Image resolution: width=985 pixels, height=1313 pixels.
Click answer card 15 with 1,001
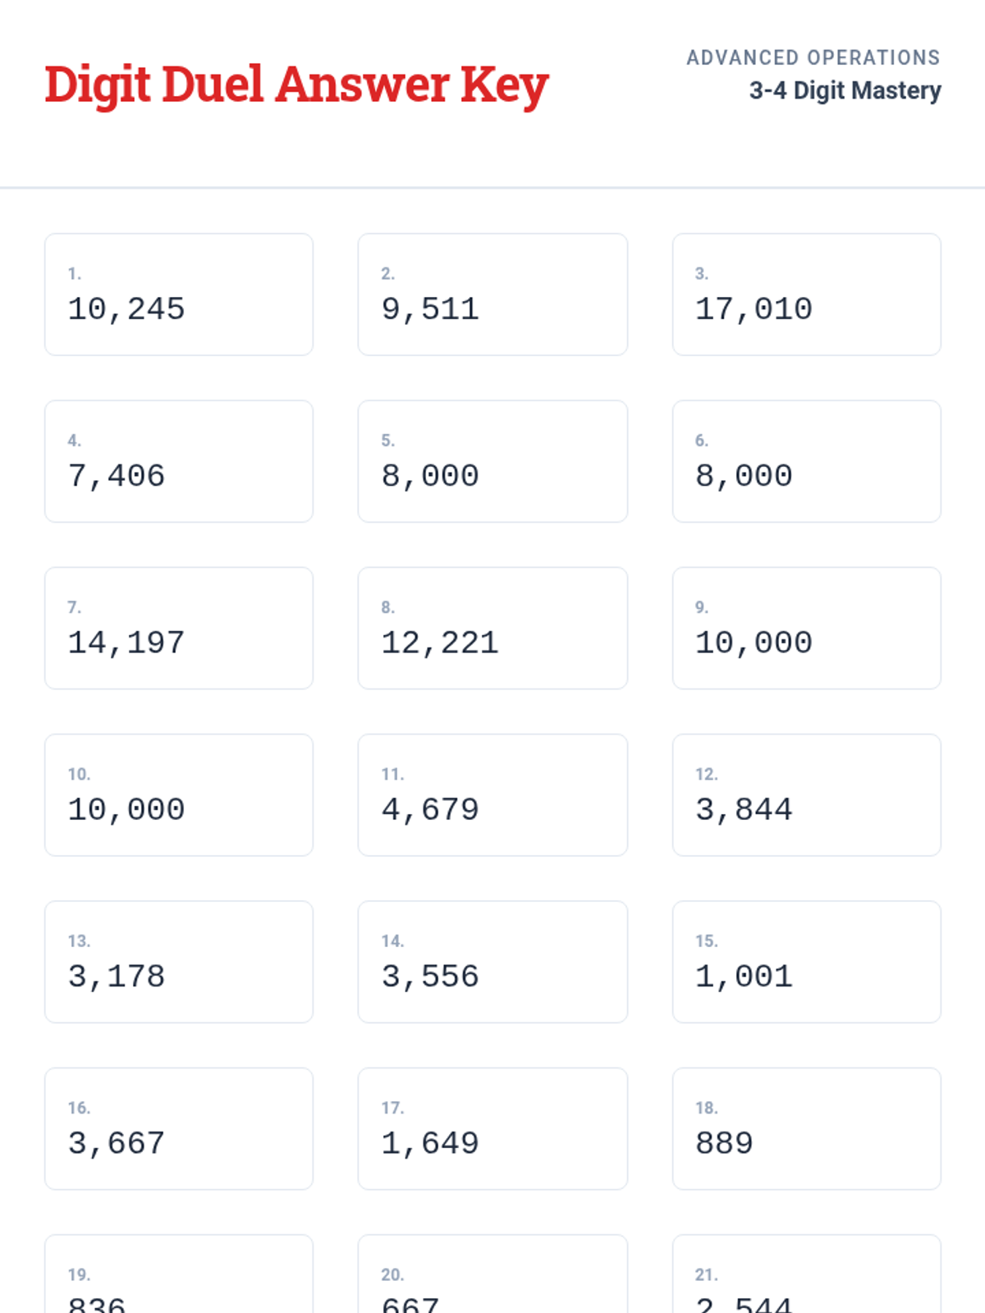[806, 962]
